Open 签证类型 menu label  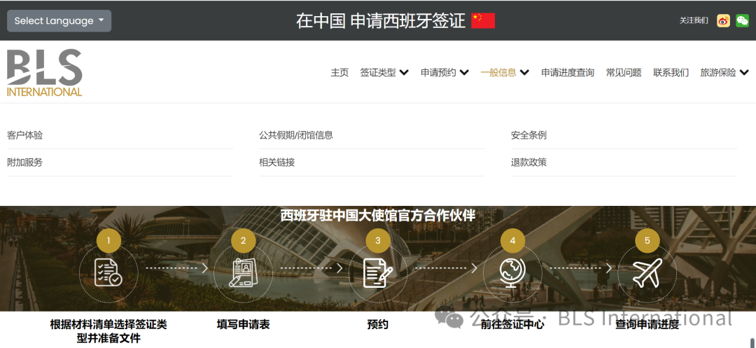(x=378, y=73)
